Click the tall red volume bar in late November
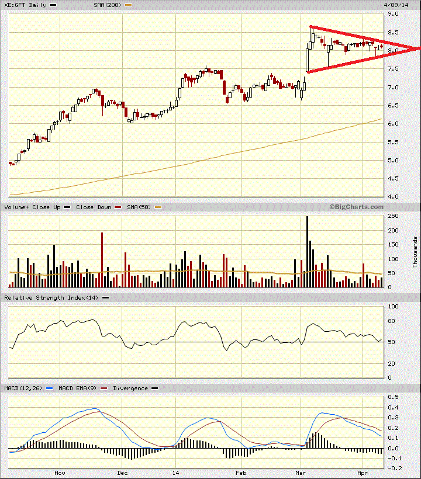The height and width of the screenshot is (479, 421). pos(102,260)
